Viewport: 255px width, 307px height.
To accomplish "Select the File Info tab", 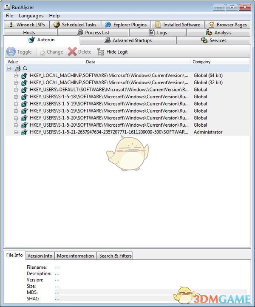I will [x=14, y=255].
